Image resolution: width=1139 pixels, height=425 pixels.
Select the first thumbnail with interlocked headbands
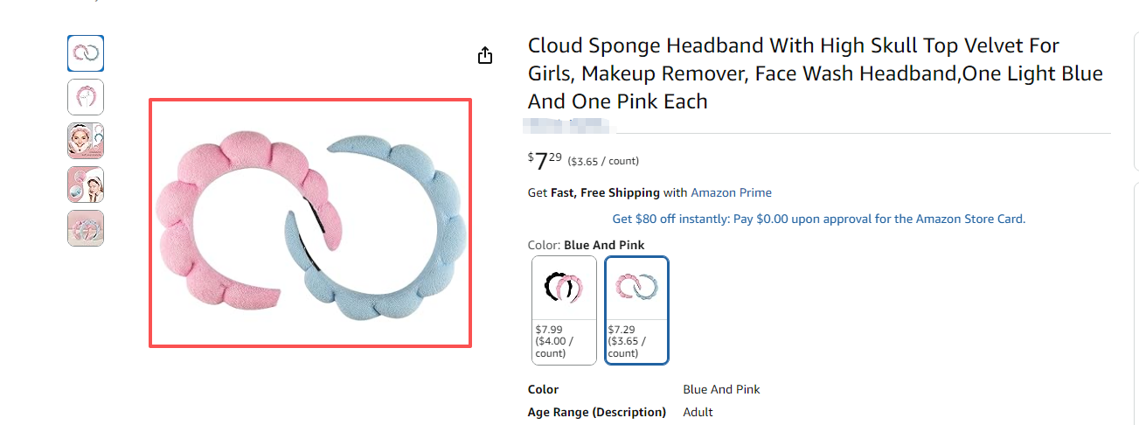point(86,53)
